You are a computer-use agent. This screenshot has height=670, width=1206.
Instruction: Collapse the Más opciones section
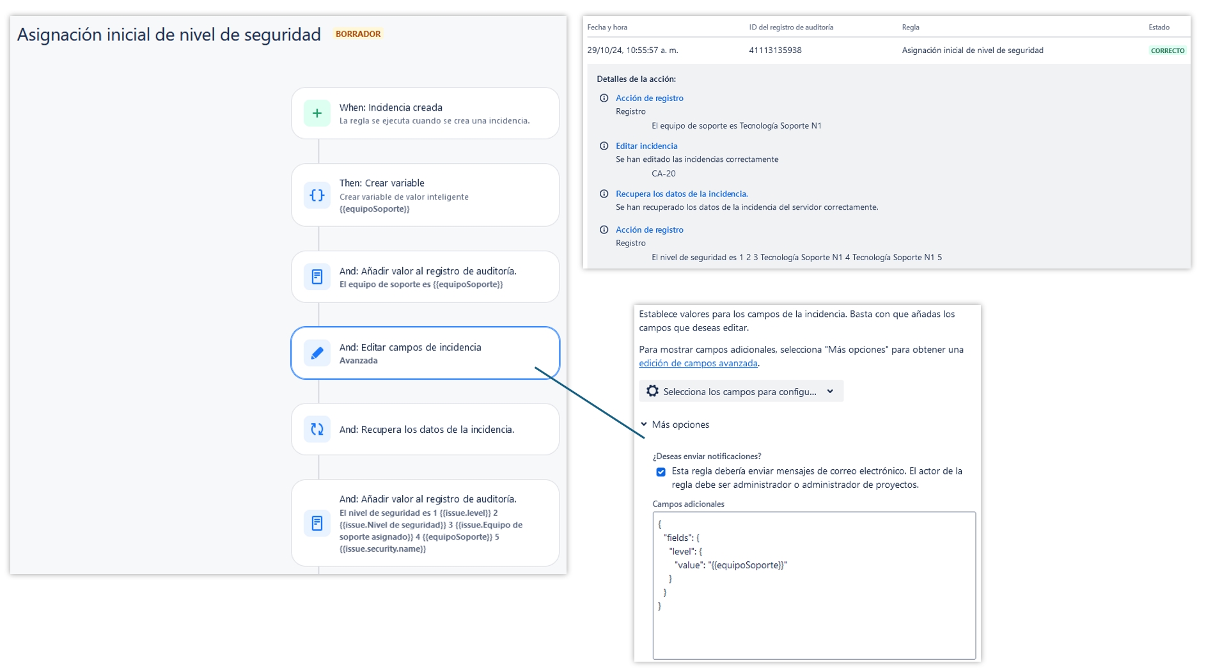pyautogui.click(x=675, y=425)
